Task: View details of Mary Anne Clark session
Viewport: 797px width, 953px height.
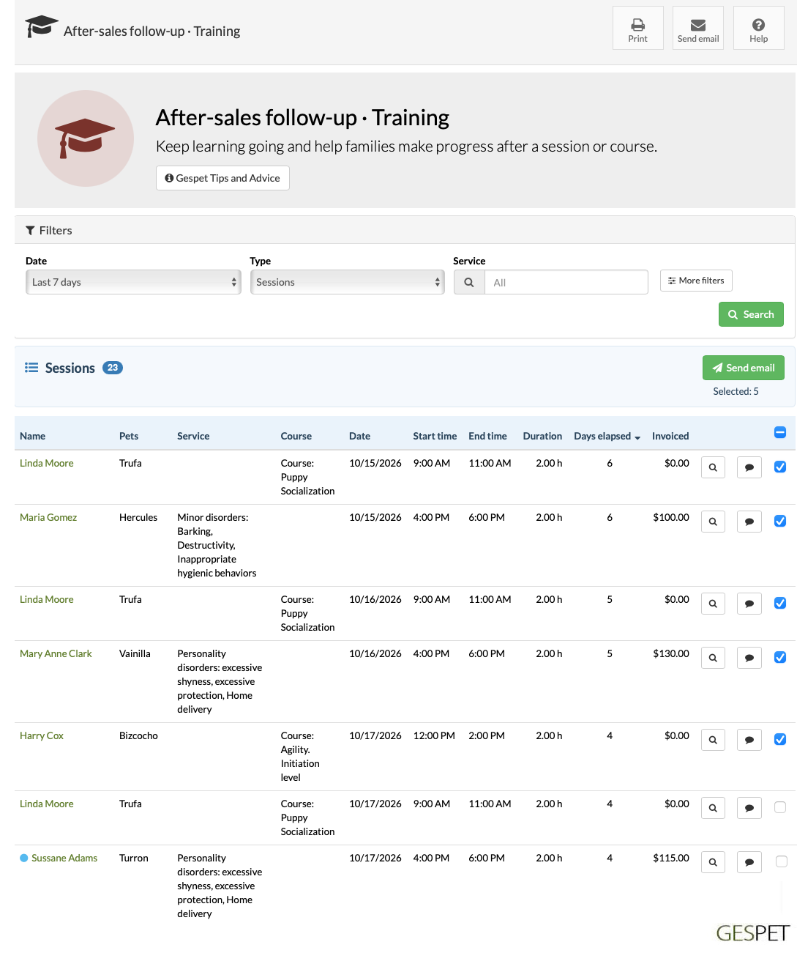Action: [x=713, y=658]
